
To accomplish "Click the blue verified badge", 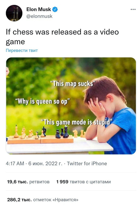I will [55, 9].
